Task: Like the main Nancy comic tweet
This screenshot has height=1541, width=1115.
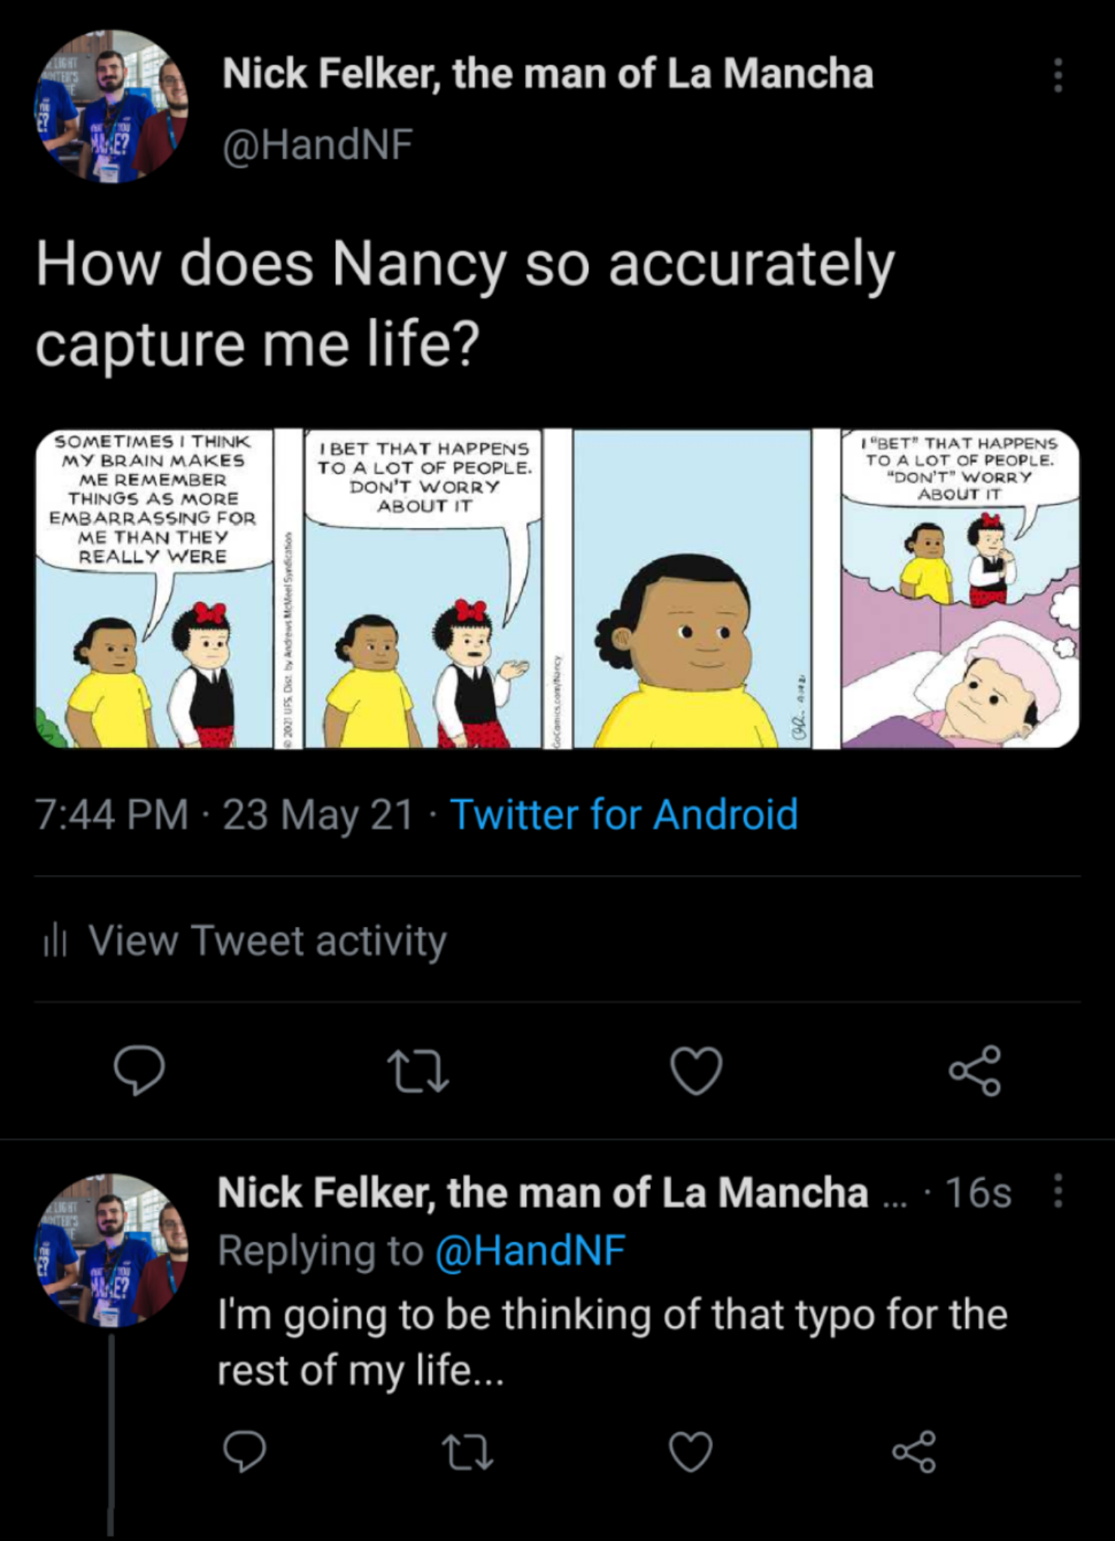Action: point(697,1071)
